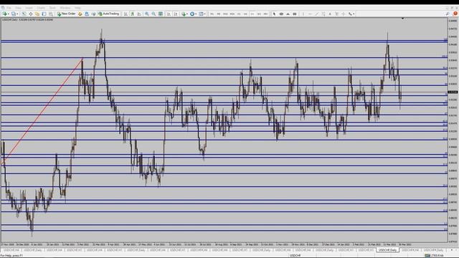This screenshot has width=459, height=258.
Task: Open the Profiles toolbar icon
Action: click(13, 14)
